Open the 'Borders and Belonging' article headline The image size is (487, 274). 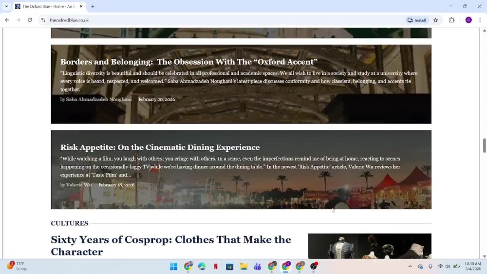point(189,62)
